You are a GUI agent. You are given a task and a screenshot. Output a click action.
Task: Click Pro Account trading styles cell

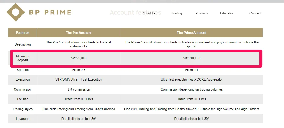(x=79, y=109)
